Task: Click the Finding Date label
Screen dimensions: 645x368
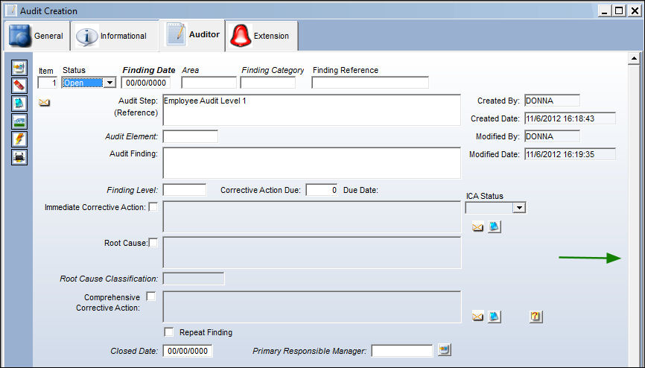Action: (x=149, y=70)
